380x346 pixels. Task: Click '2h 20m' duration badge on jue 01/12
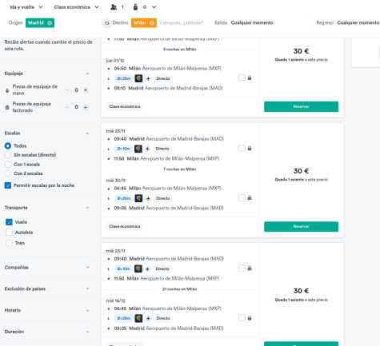pos(123,78)
